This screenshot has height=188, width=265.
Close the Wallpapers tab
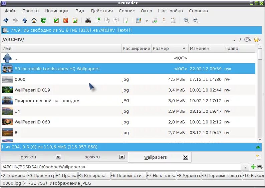point(185,157)
